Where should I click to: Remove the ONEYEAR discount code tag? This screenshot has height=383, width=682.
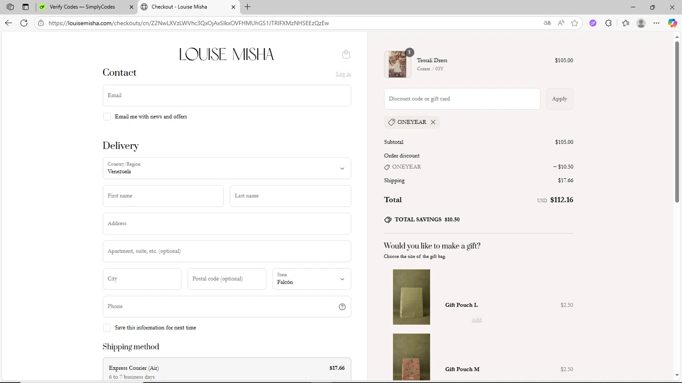433,122
